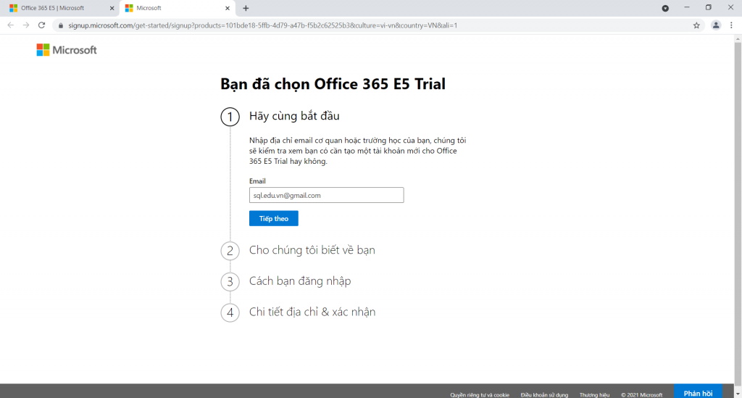The image size is (742, 398).
Task: Click the Microsoft logo in page header
Action: pos(67,50)
